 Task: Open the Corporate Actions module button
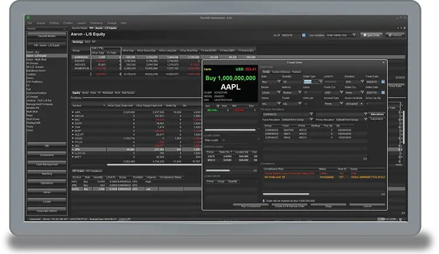(x=46, y=211)
